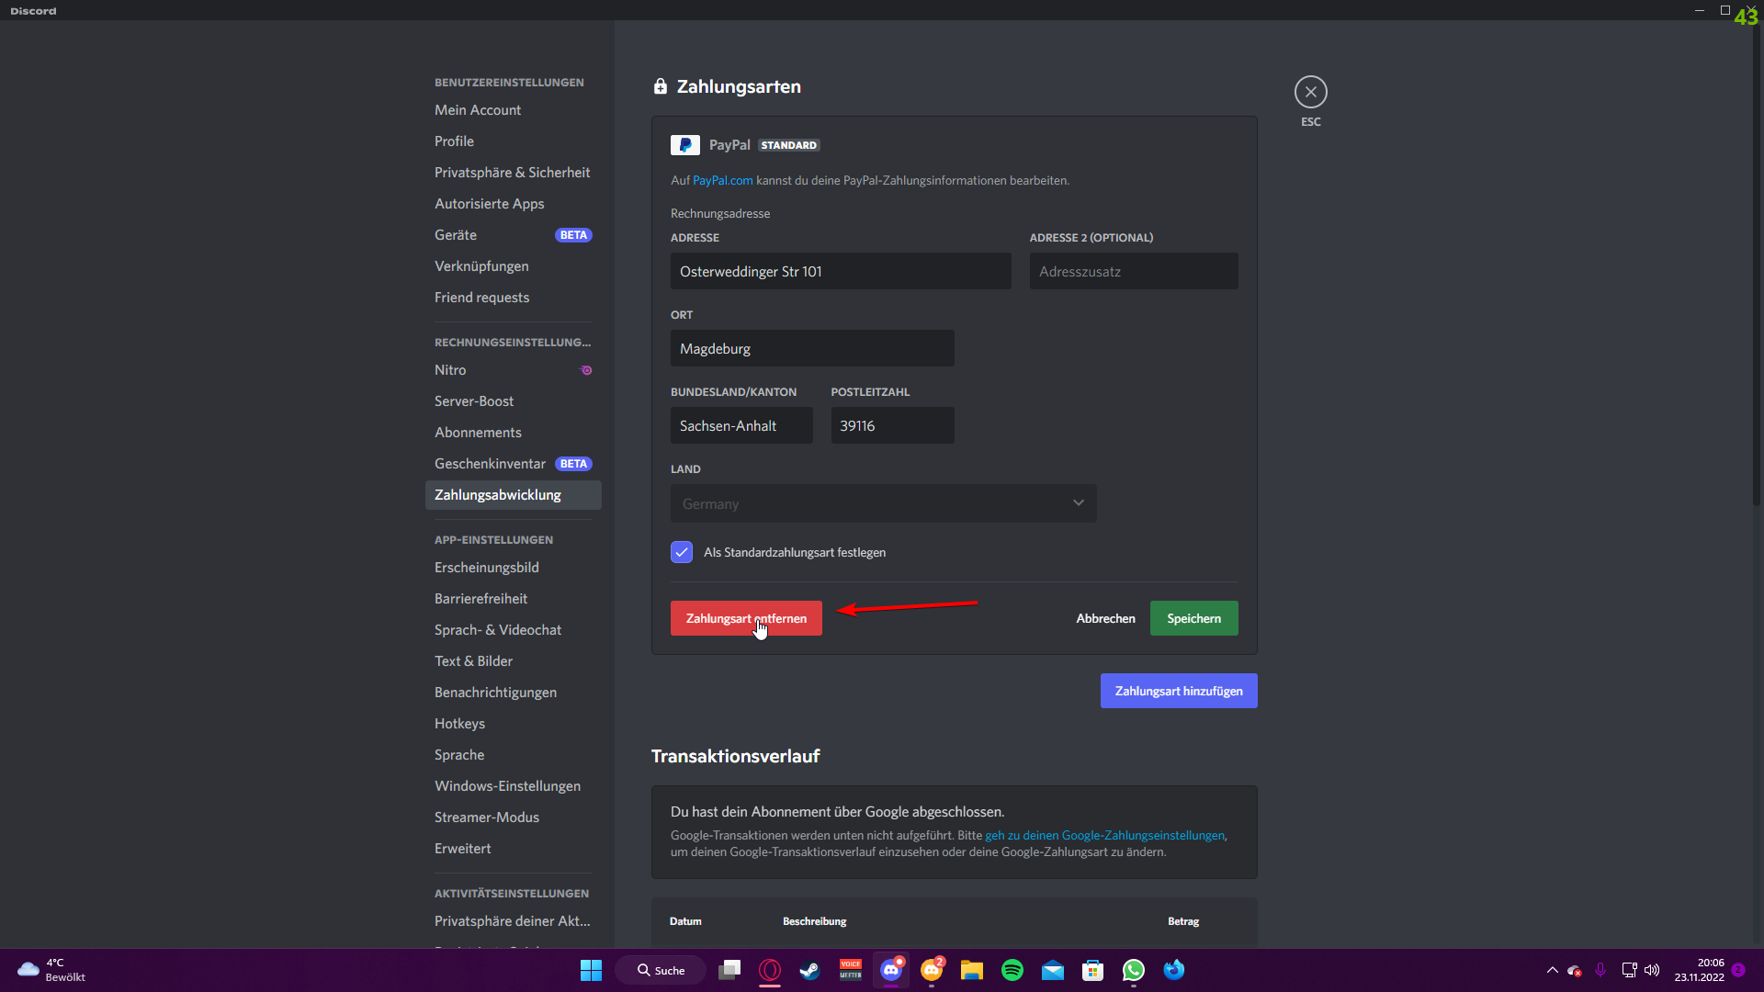The width and height of the screenshot is (1764, 992).
Task: Open the Geräte beta settings
Action: [456, 235]
